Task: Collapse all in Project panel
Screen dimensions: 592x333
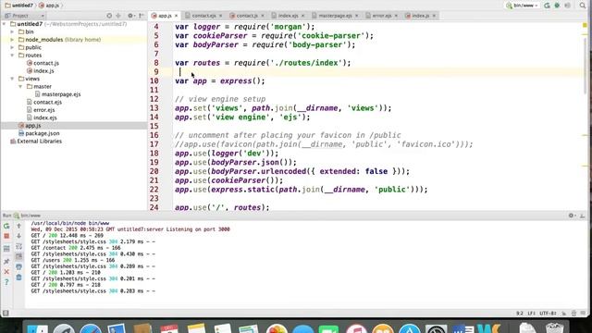Action: pyautogui.click(x=118, y=16)
